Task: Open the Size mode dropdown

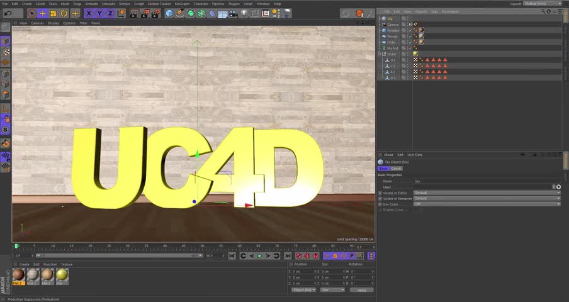Action: (x=332, y=290)
